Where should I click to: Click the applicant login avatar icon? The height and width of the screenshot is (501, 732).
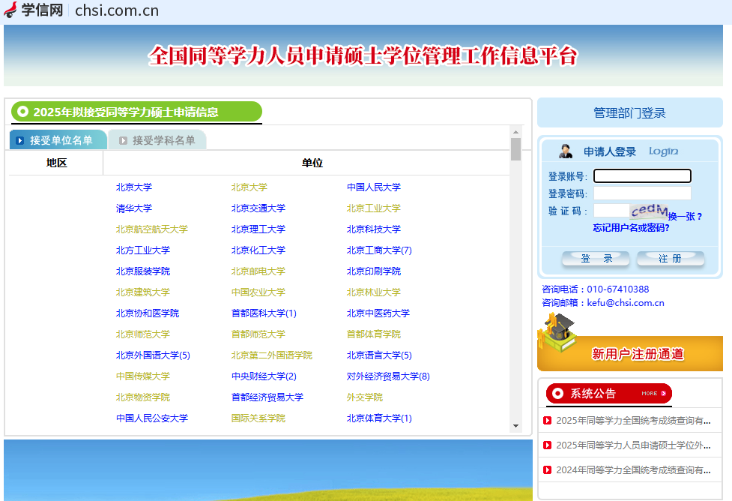566,151
